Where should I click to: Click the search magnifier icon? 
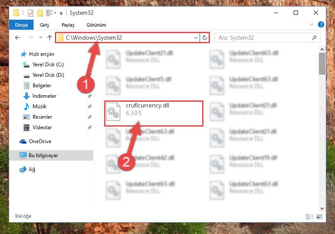[x=314, y=38]
